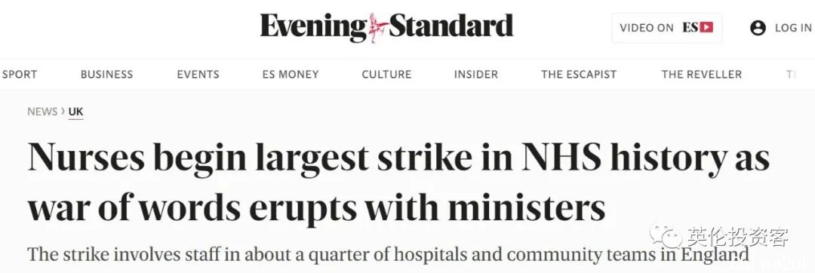Open the SPORT menu section
Screen dimensions: 815x273
point(19,74)
